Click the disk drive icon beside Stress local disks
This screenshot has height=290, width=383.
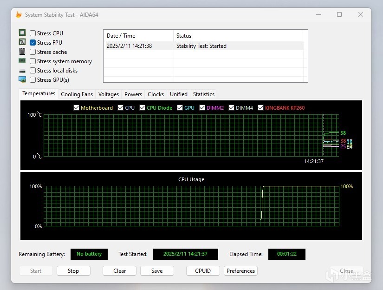pyautogui.click(x=22, y=71)
